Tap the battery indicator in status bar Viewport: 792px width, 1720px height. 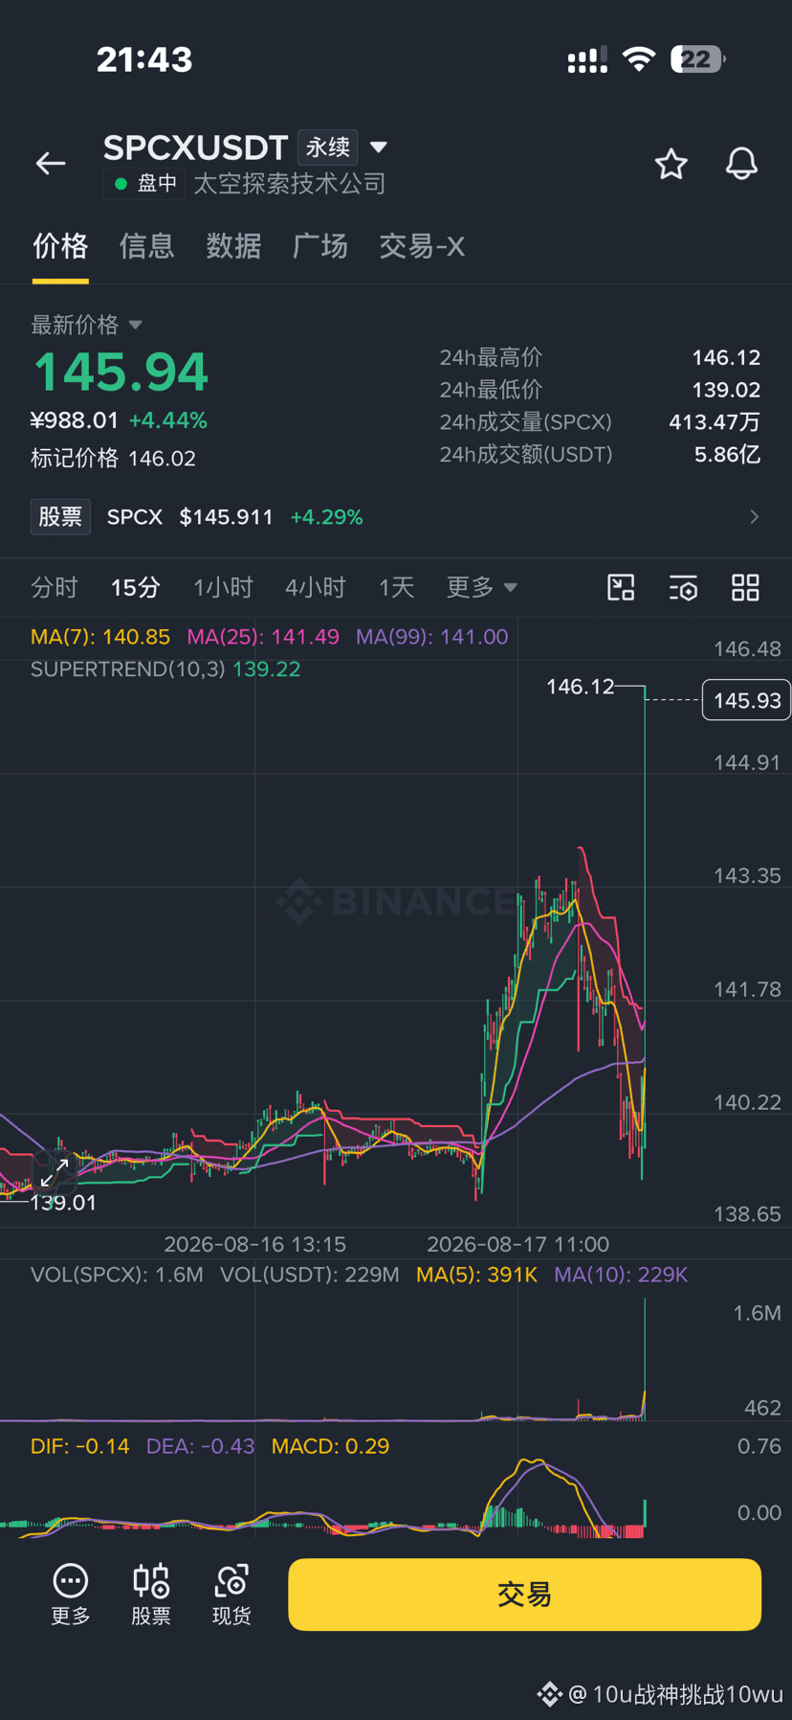pos(698,59)
